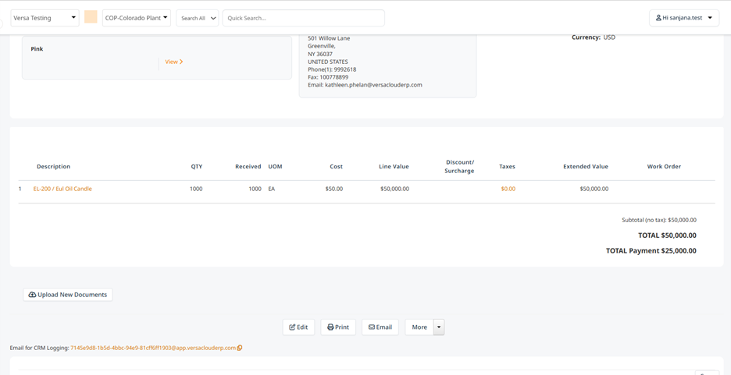
Task: Click the CRM logging email address link
Action: 153,348
